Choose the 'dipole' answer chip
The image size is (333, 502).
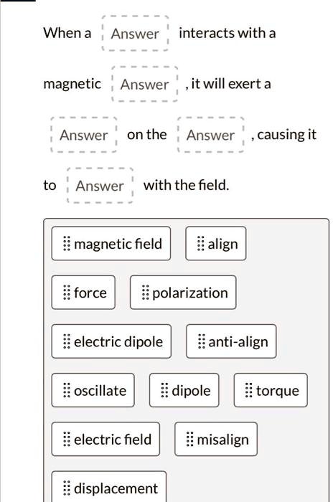tap(184, 390)
